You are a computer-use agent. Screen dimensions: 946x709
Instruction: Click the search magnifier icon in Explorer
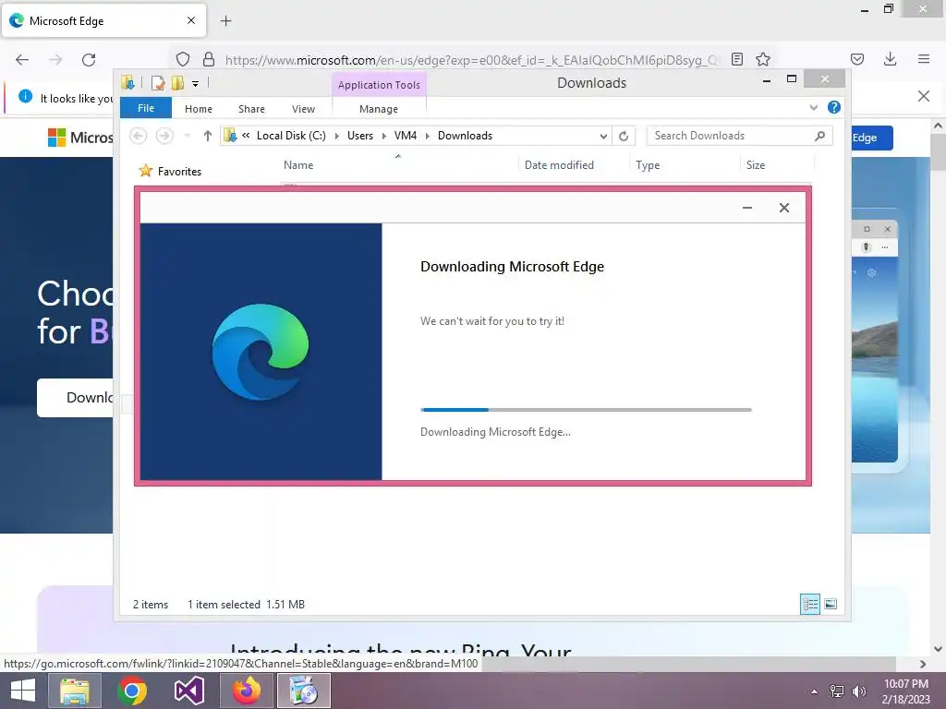(x=819, y=136)
